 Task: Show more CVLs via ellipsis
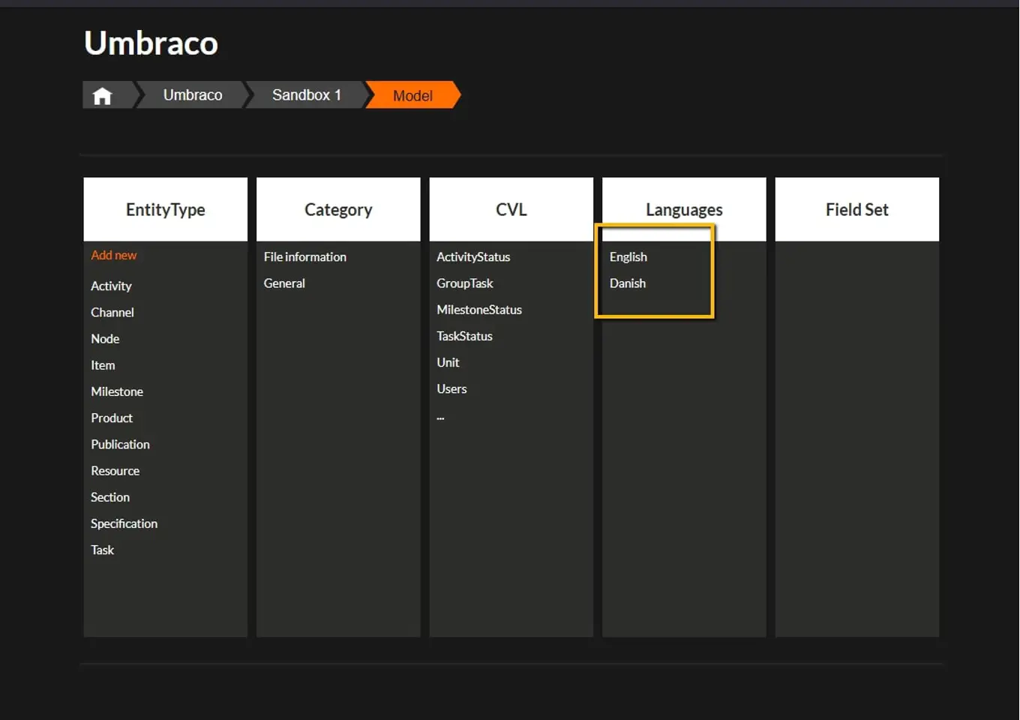441,417
